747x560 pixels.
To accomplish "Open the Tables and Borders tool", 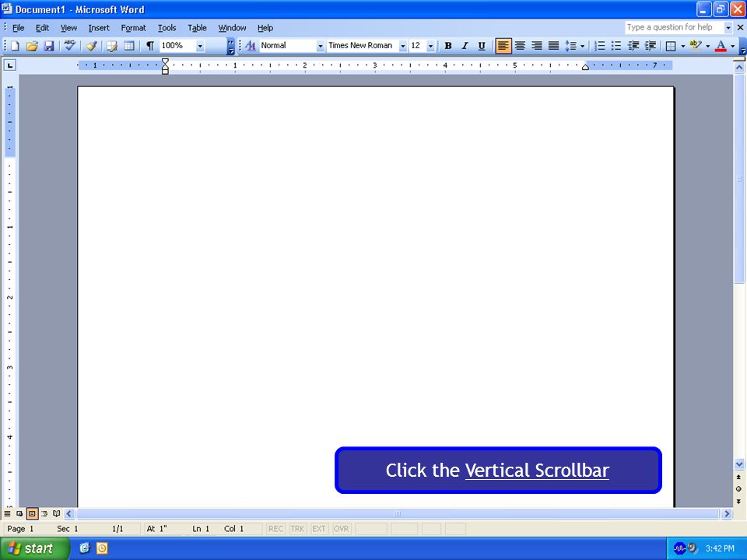I will click(x=112, y=46).
